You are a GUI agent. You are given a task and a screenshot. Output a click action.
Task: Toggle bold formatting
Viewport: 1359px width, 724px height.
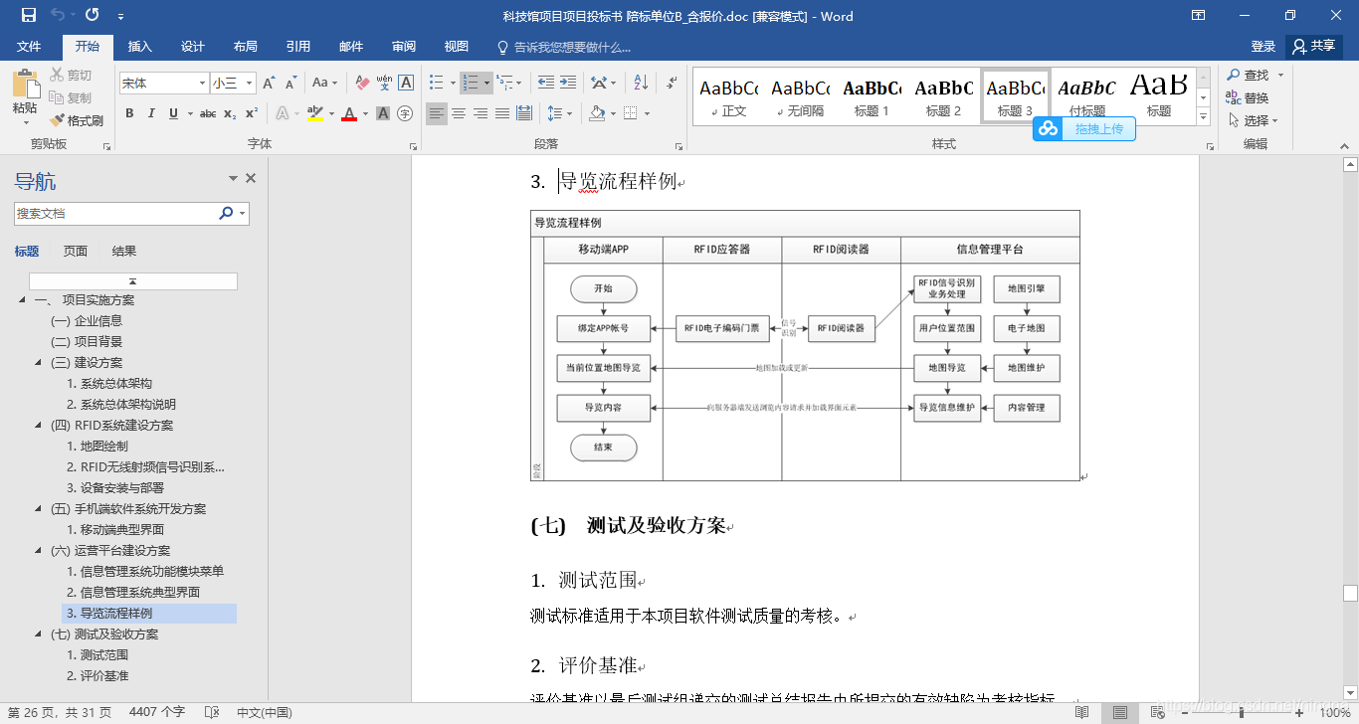click(x=129, y=113)
